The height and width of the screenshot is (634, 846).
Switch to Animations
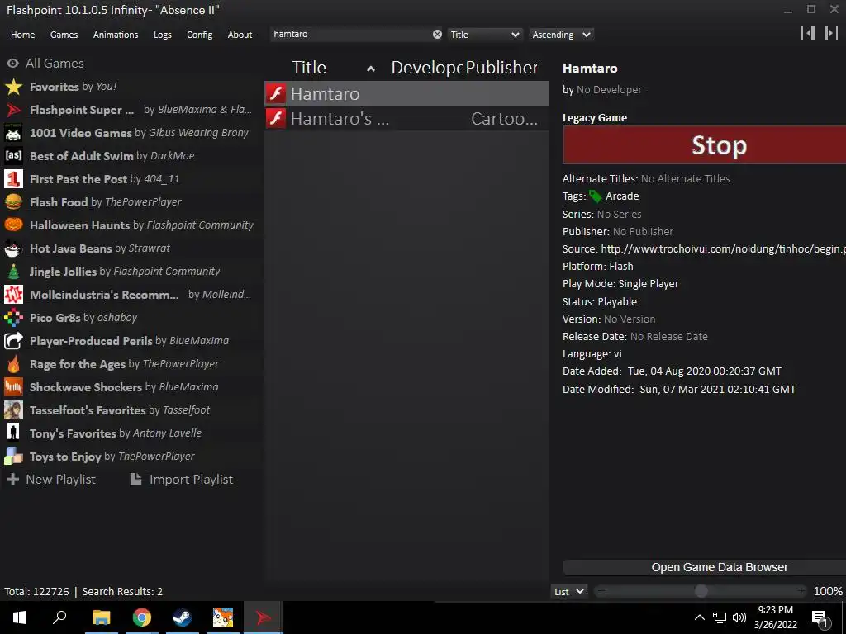(x=116, y=35)
